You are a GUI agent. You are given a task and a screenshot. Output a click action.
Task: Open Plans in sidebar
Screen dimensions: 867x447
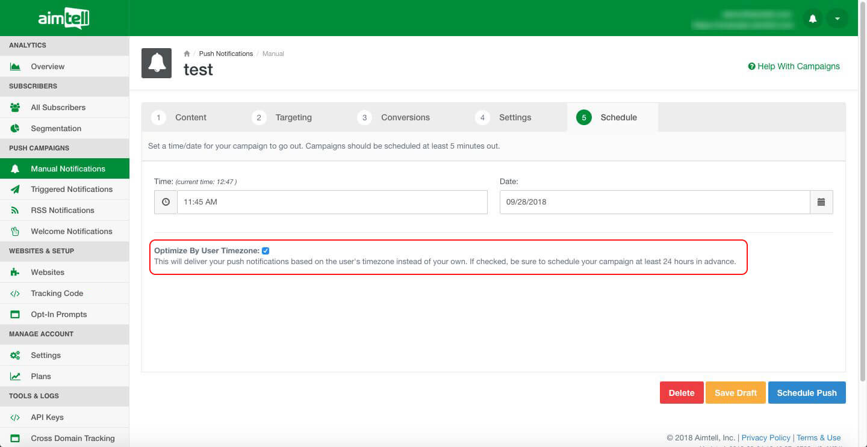[x=64, y=377]
